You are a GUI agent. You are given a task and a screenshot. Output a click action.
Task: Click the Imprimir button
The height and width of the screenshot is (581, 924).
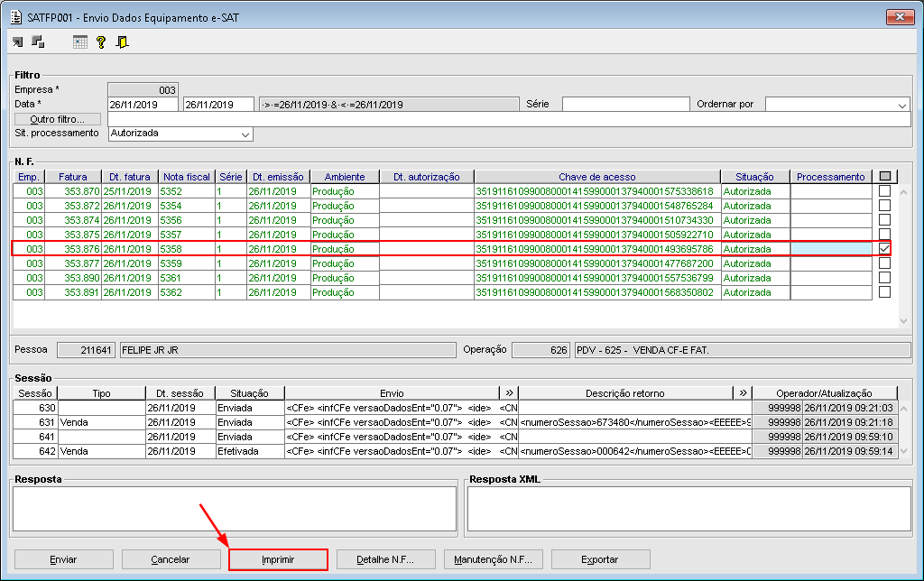[x=278, y=559]
